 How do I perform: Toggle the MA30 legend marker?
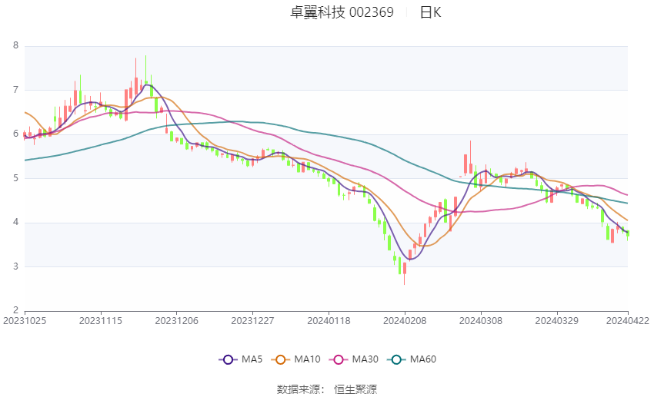[x=339, y=359]
